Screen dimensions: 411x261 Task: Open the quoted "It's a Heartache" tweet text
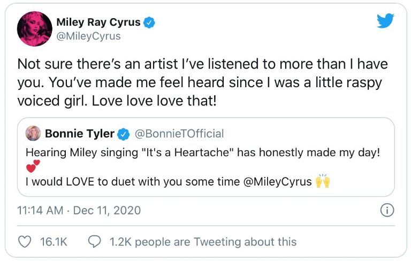pos(202,152)
